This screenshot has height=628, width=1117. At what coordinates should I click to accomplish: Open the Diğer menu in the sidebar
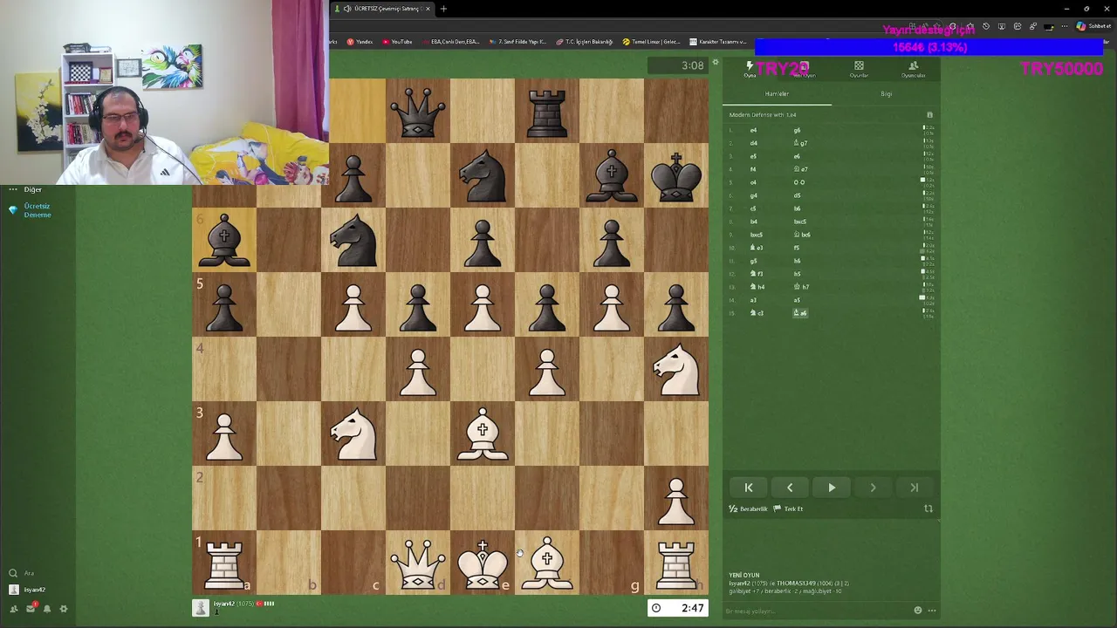coord(25,189)
